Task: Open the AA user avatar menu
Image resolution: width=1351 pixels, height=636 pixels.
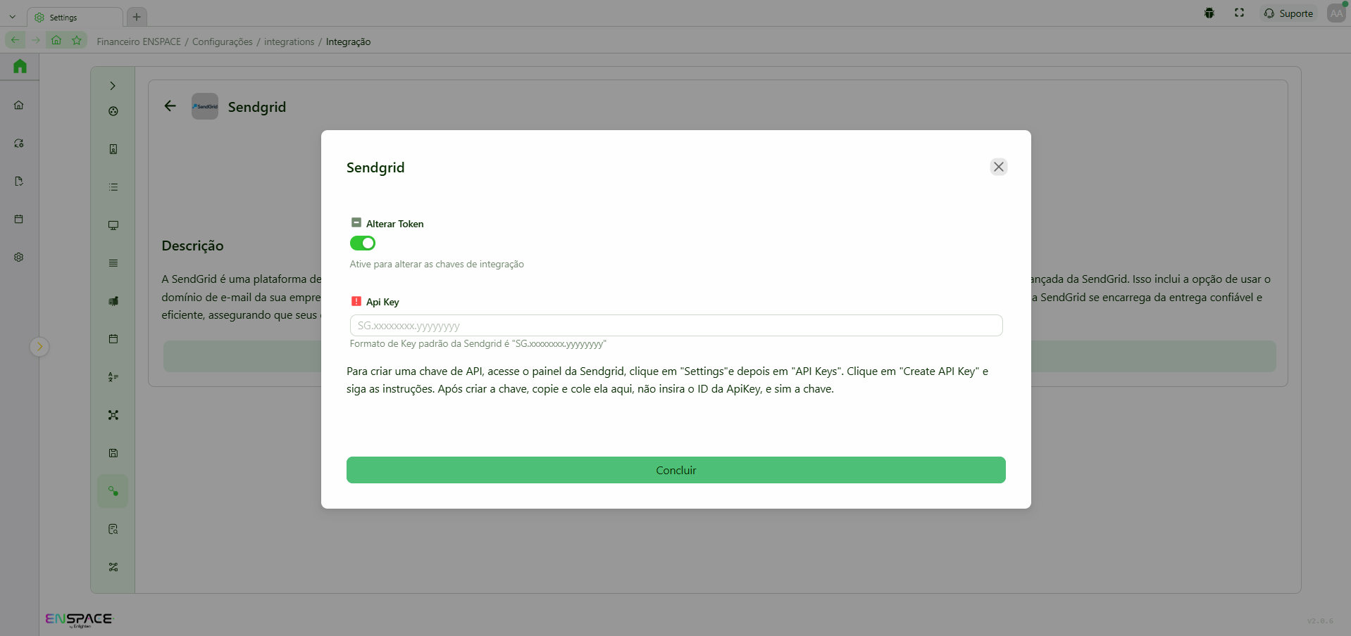Action: click(x=1336, y=13)
